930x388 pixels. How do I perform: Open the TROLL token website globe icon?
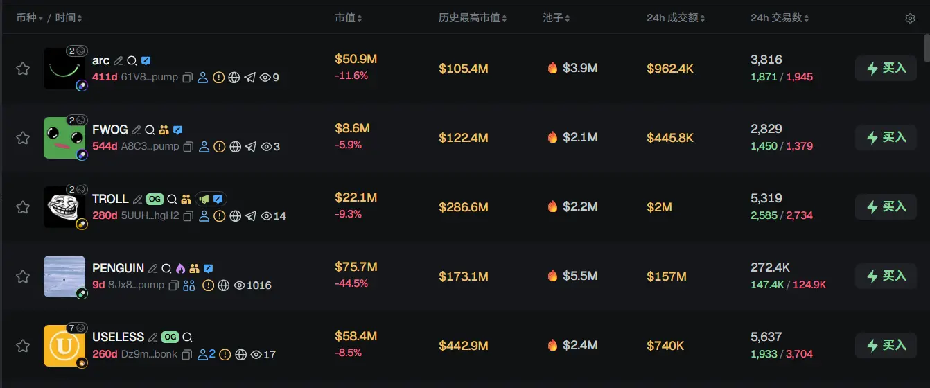(x=235, y=216)
